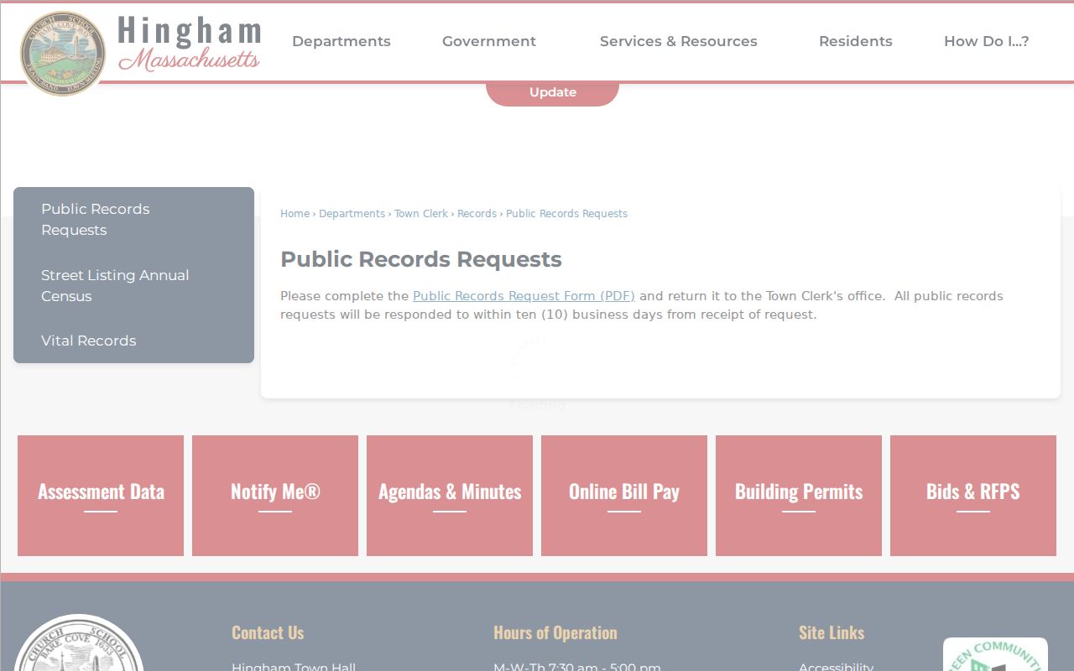Select Public Records Requests in sidebar
Screen dimensions: 1074x671
click(x=133, y=220)
